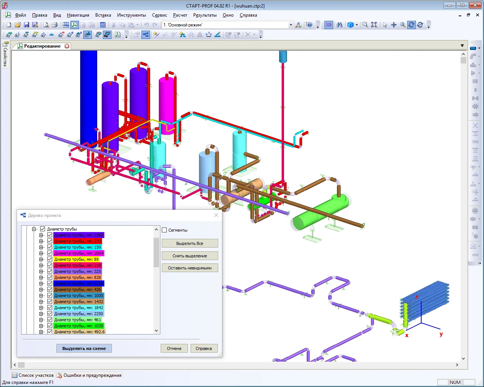484x387 pixels.
Task: Open the 'Основной режим' mode dropdown
Action: point(291,25)
